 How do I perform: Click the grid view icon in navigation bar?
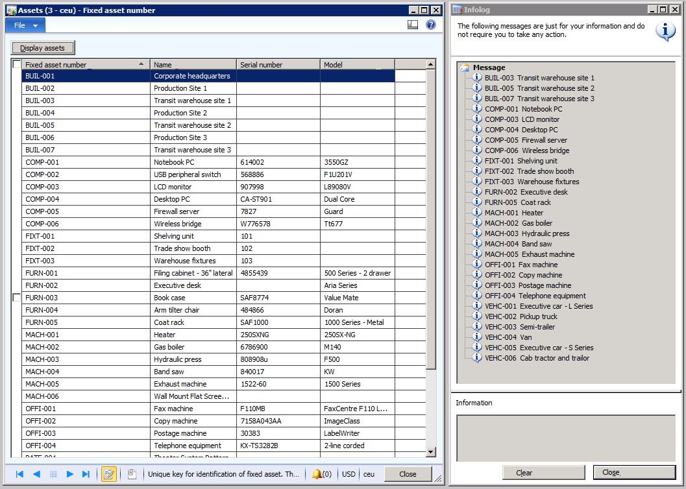click(53, 474)
